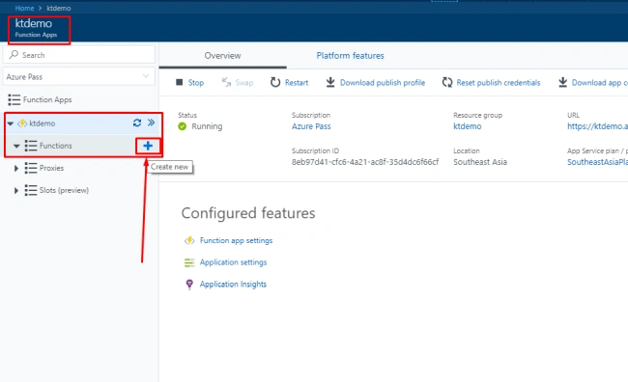Create new function with plus icon
The height and width of the screenshot is (382, 628).
148,146
